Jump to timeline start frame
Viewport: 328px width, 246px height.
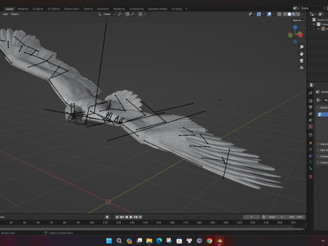118,217
